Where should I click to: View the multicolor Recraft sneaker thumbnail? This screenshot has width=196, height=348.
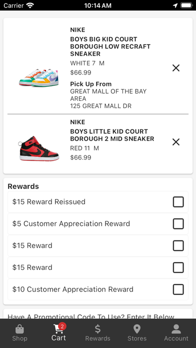tap(39, 77)
